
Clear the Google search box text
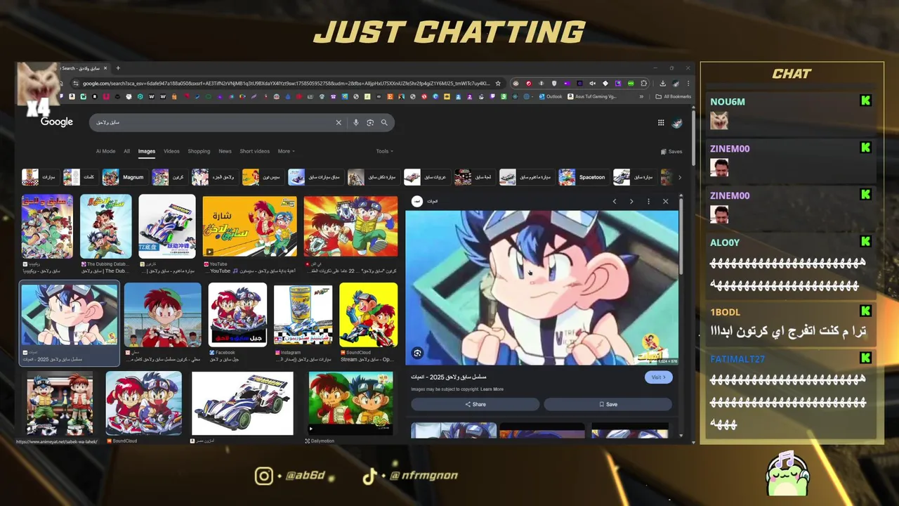click(339, 122)
